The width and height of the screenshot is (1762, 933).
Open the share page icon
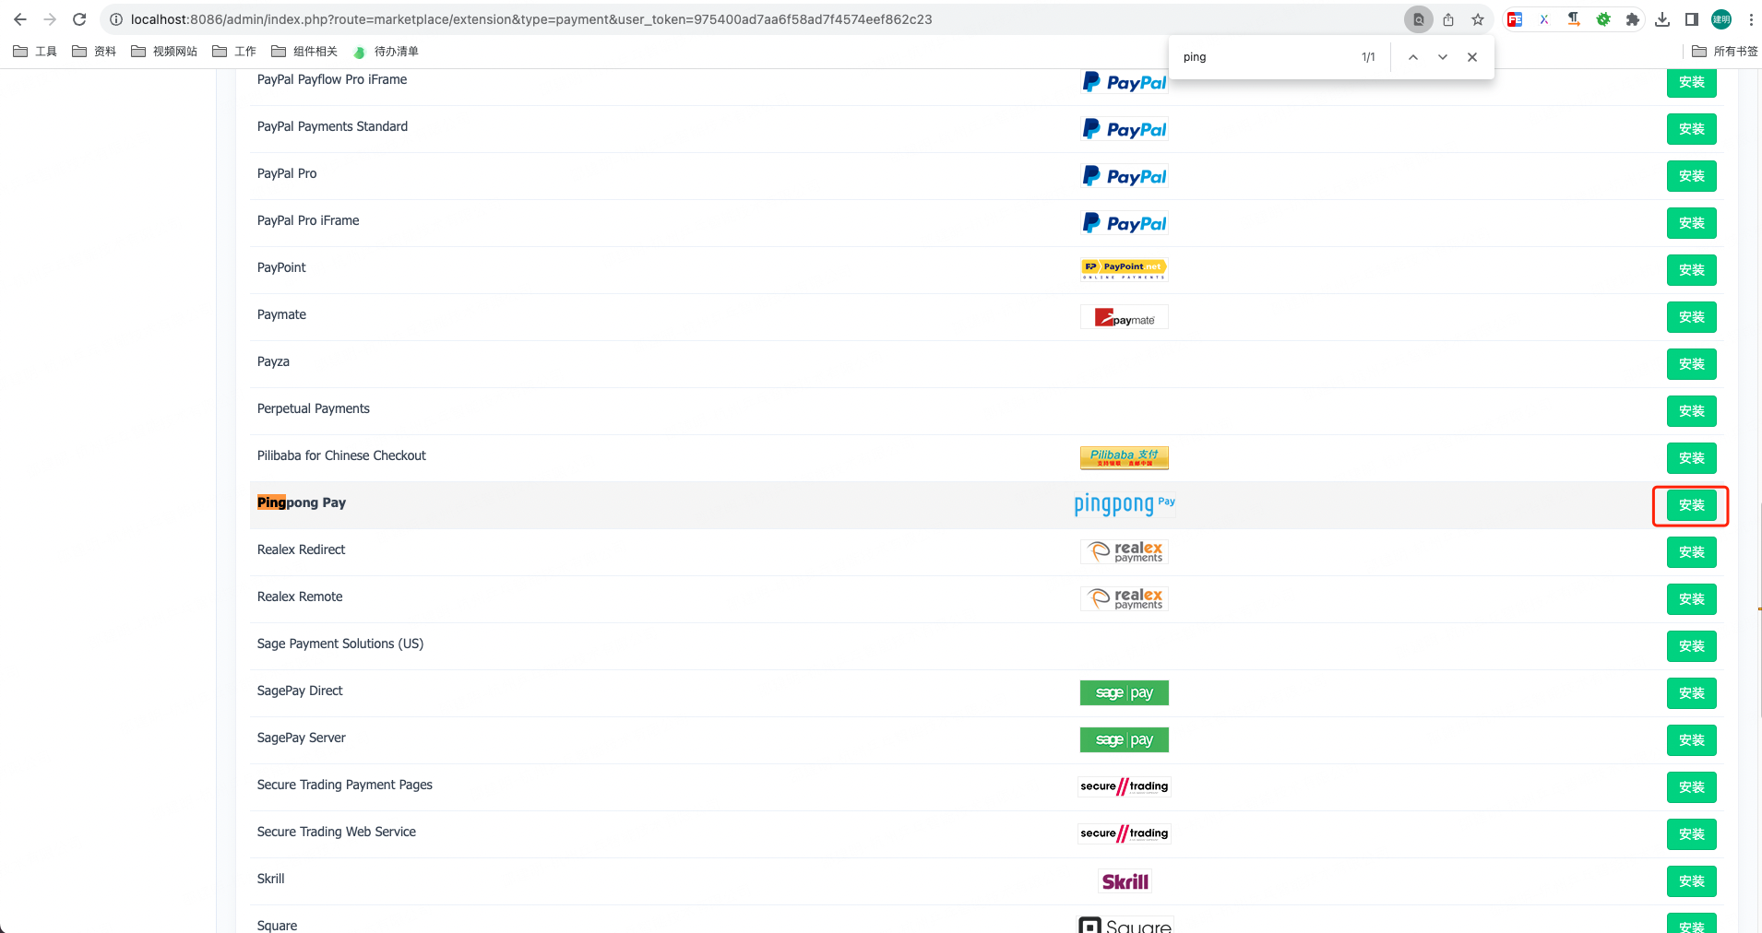1448,19
